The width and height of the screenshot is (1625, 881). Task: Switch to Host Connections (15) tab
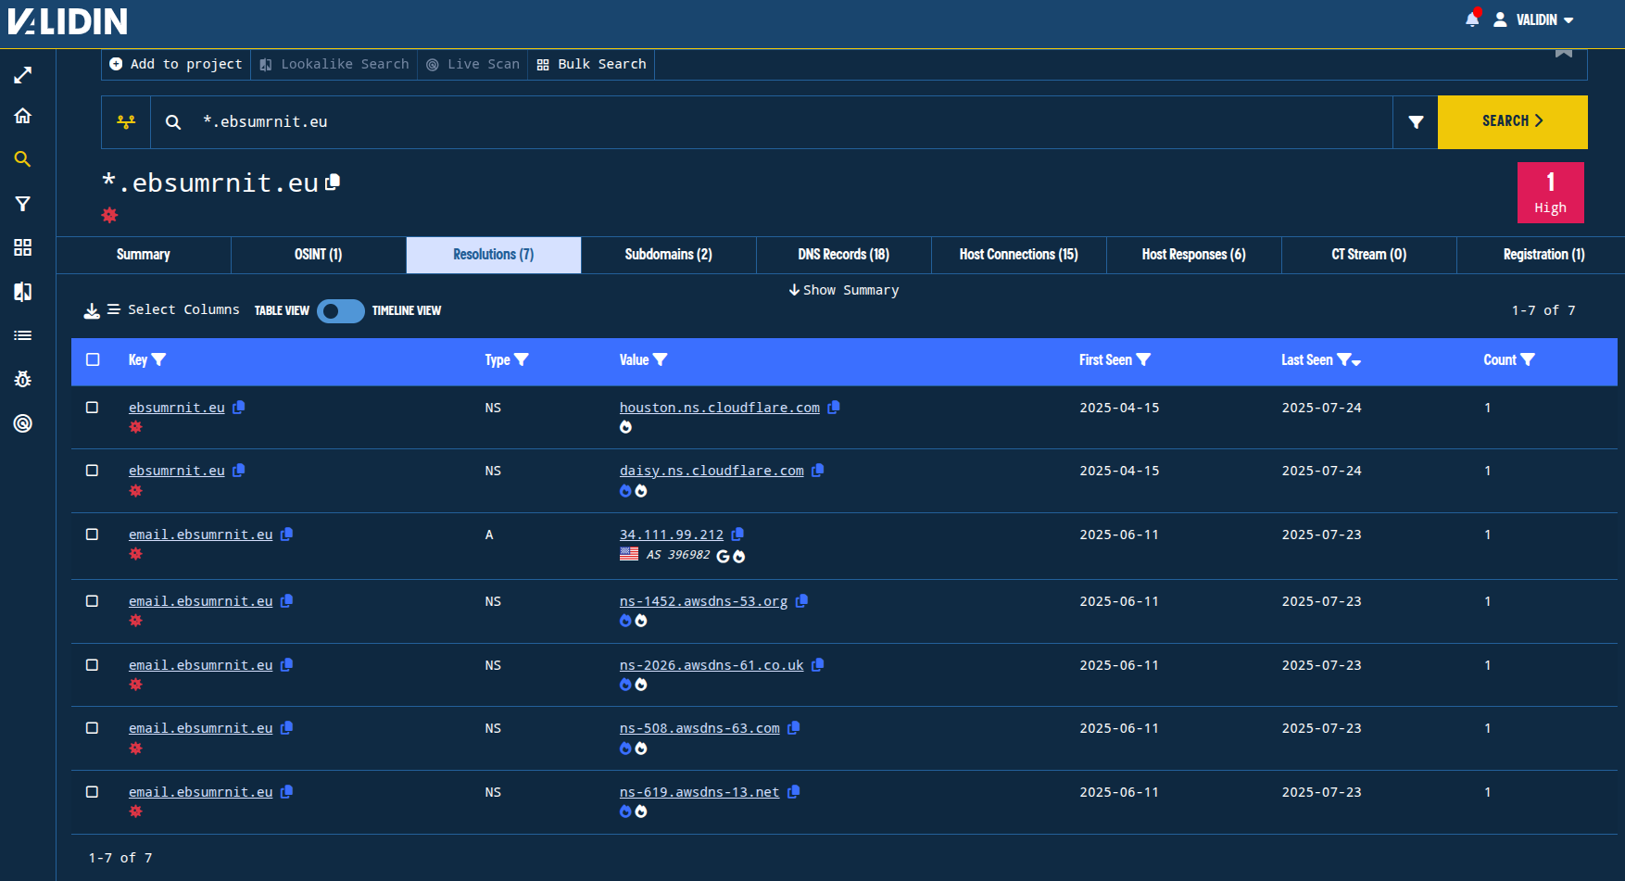[x=1018, y=255]
